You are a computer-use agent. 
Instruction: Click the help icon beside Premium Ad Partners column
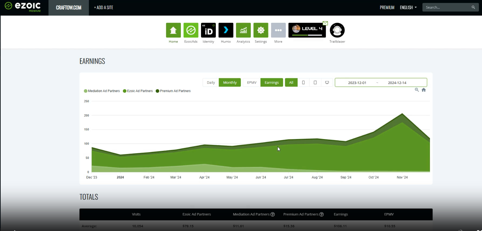click(x=321, y=214)
